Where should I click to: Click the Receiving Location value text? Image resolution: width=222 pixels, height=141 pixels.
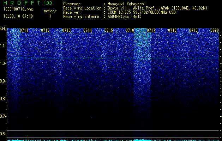click(157, 8)
